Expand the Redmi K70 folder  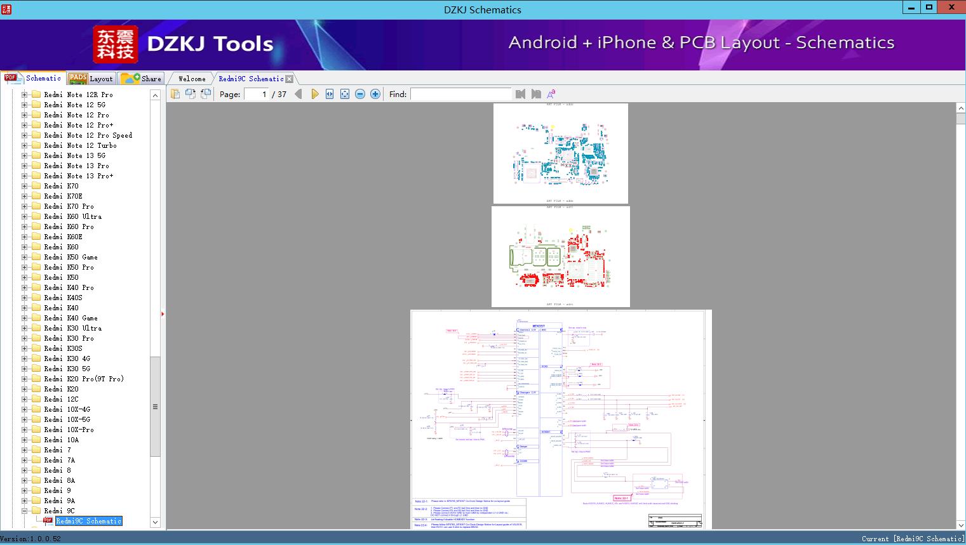pos(24,186)
